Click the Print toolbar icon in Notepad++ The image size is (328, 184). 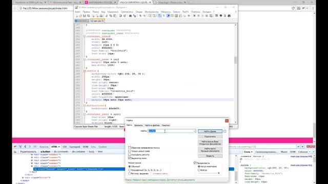[101, 16]
